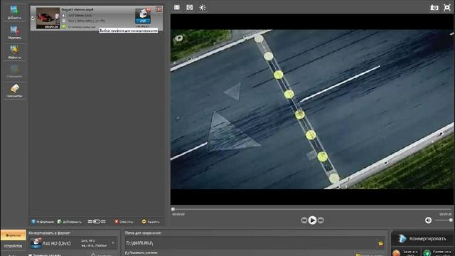
Task: Click the audio track speaker icon in file row
Action: (64, 16)
